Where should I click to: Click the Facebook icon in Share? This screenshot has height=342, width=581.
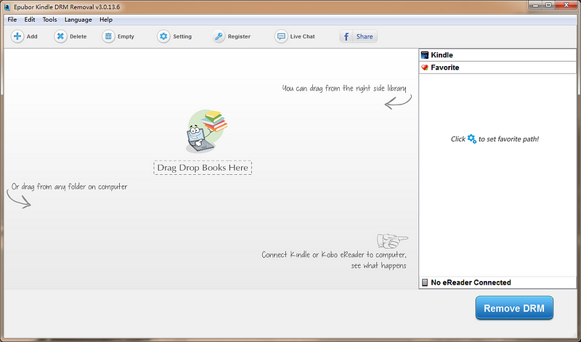point(346,36)
